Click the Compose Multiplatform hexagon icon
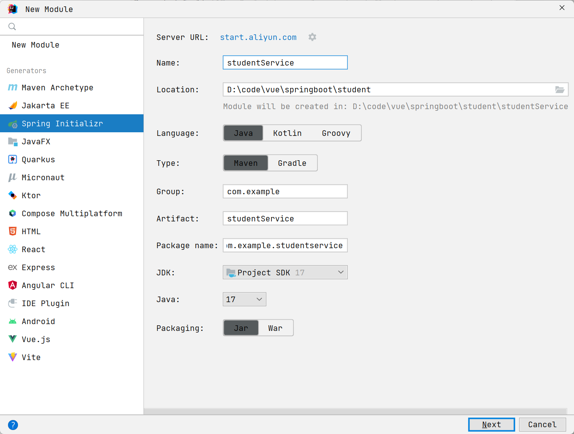 [13, 213]
